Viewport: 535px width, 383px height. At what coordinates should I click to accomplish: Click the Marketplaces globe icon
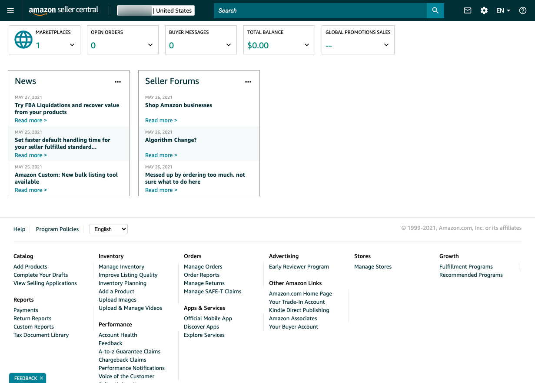tap(23, 40)
